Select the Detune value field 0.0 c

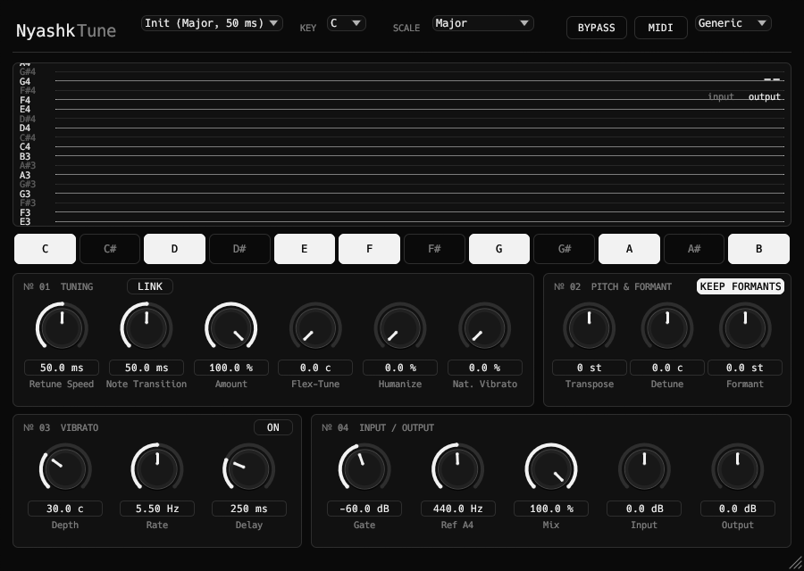coord(667,368)
